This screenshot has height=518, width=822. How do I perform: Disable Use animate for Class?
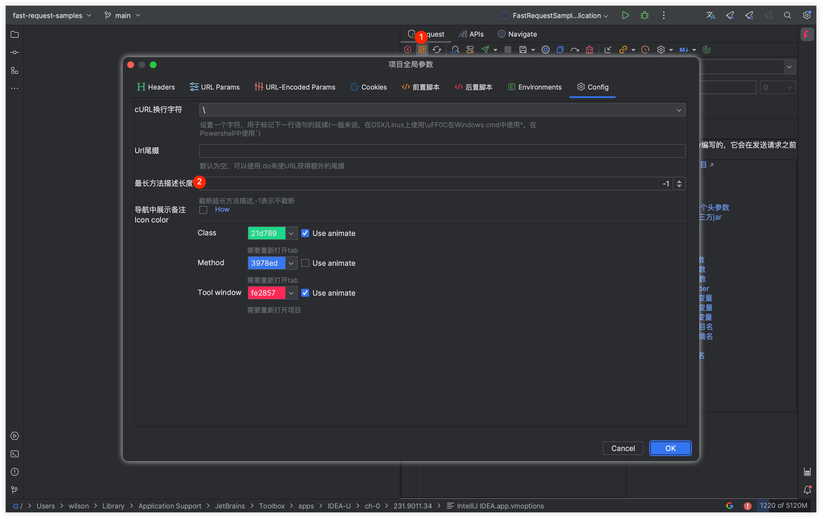[305, 233]
